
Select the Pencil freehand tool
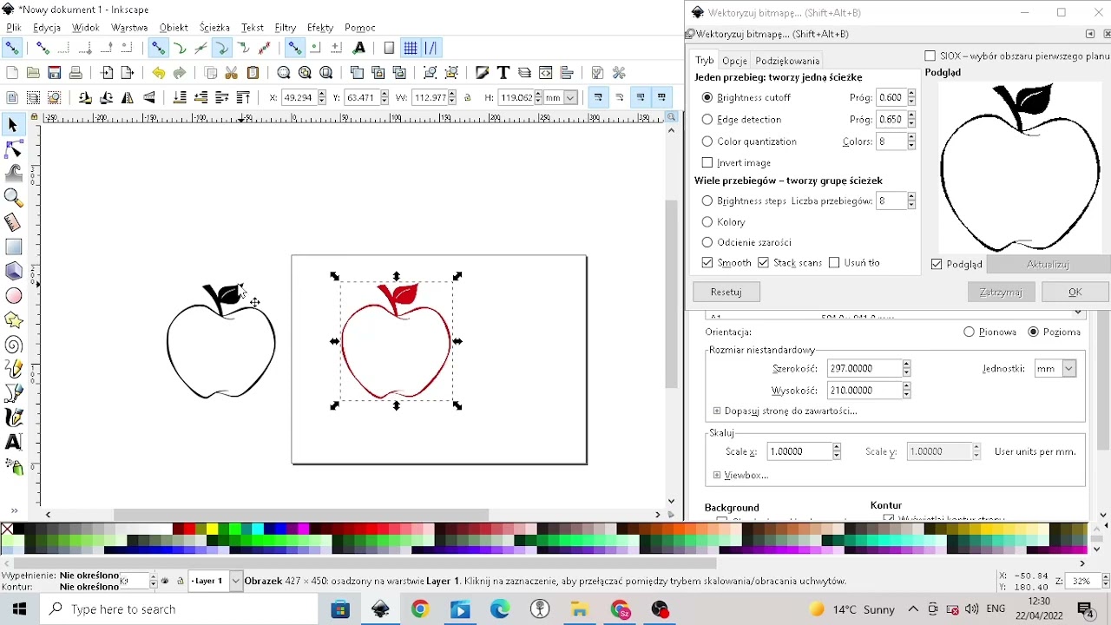tap(13, 369)
